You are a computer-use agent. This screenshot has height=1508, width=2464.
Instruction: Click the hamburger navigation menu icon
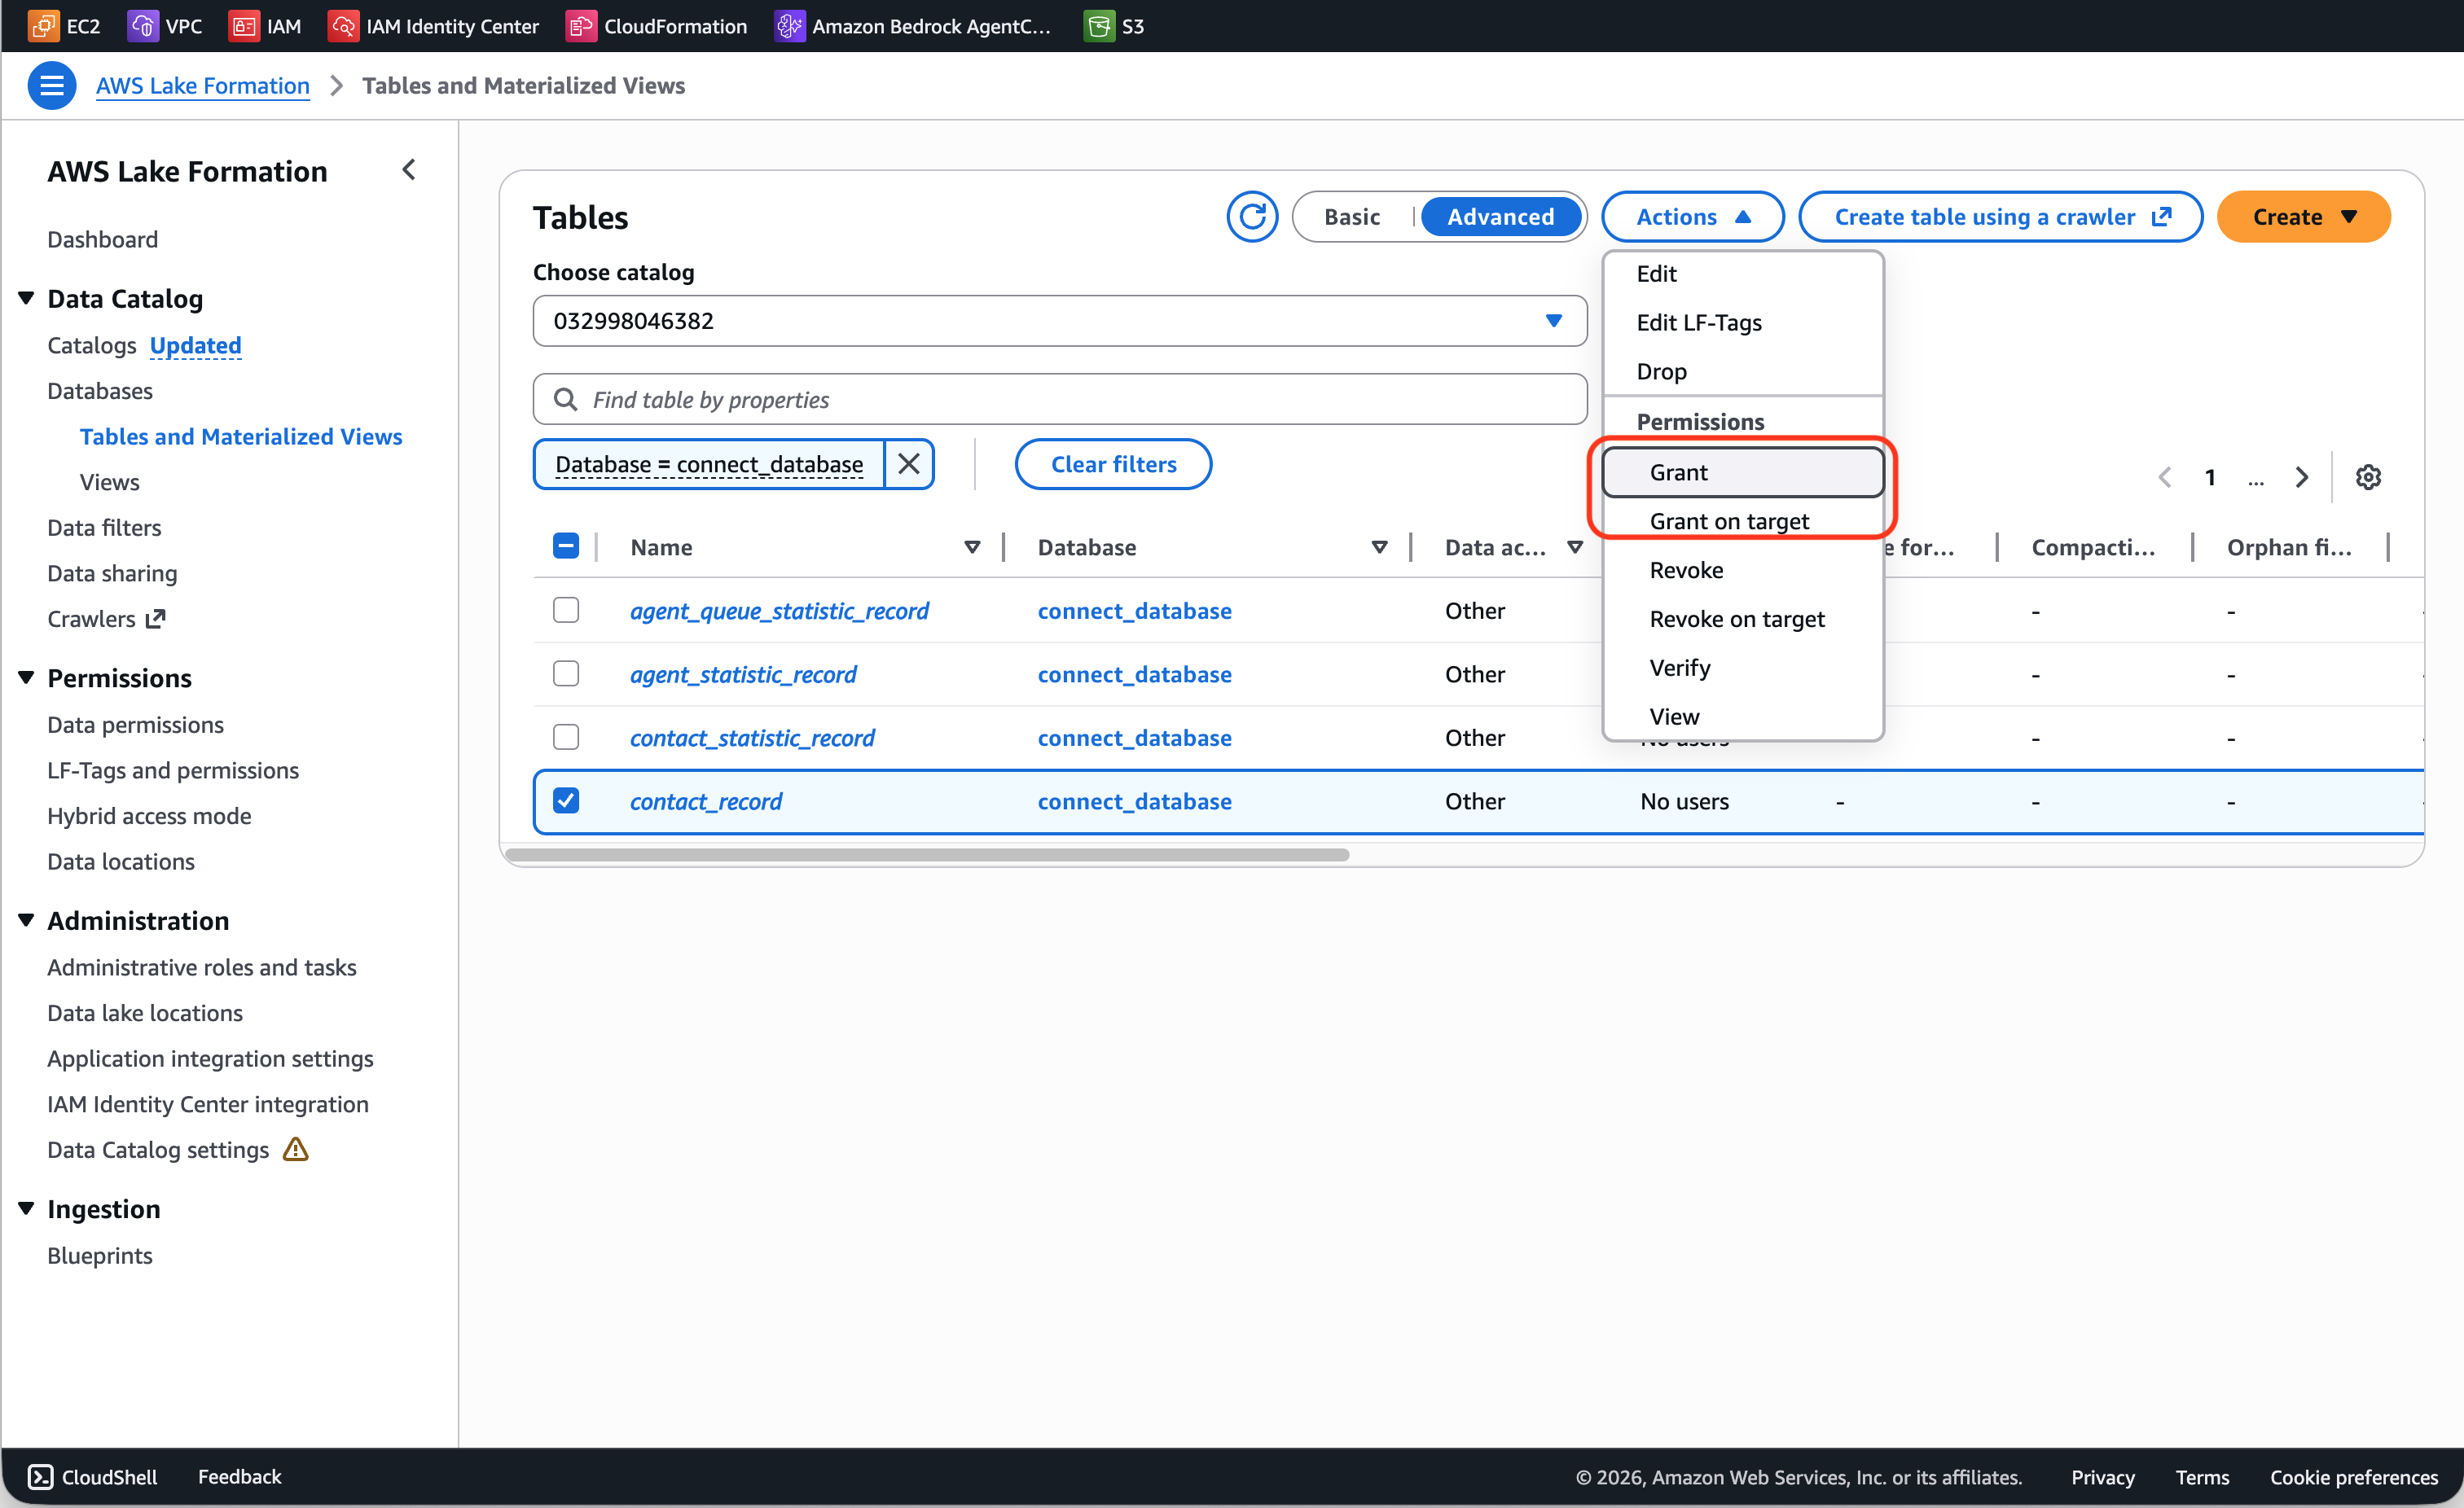[51, 86]
